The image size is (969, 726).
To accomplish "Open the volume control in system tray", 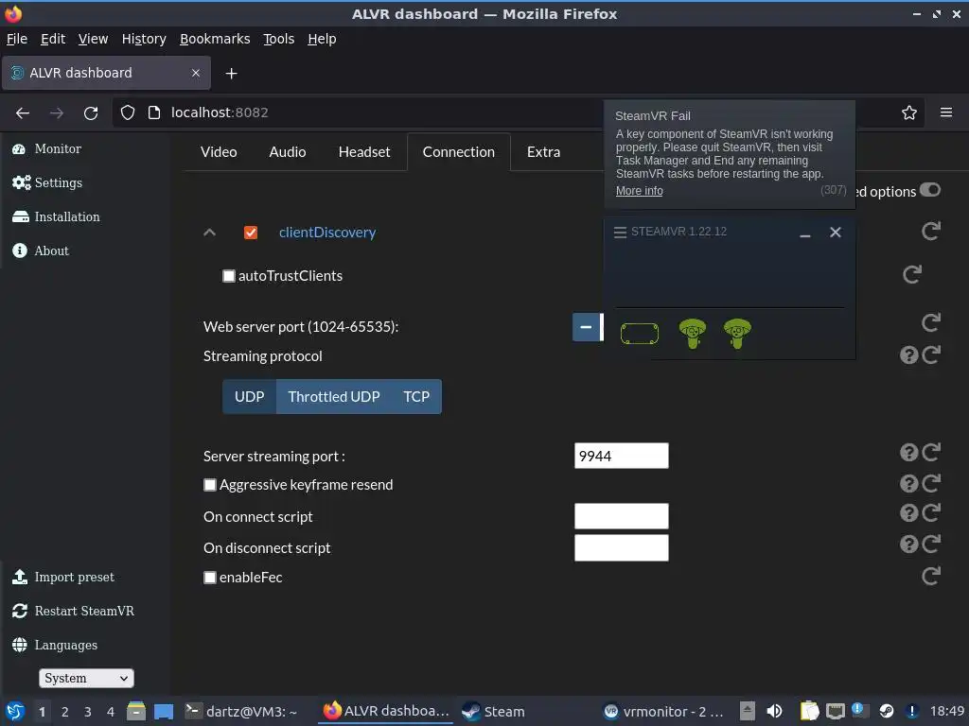I will (x=774, y=711).
